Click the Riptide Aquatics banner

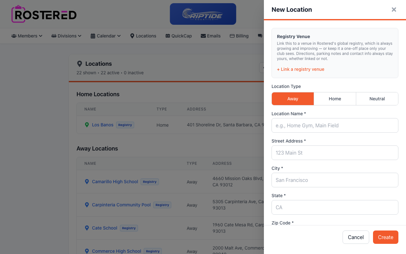pos(203,14)
